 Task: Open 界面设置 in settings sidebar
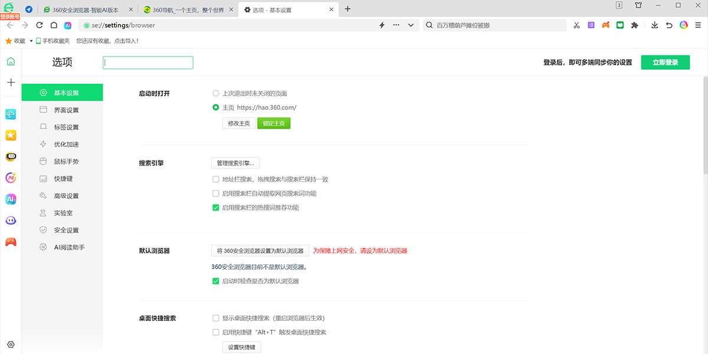click(x=66, y=110)
